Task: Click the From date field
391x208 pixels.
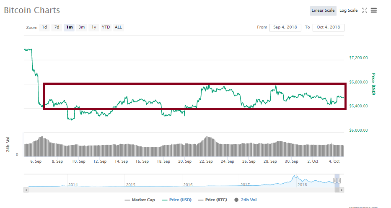Action: point(285,27)
